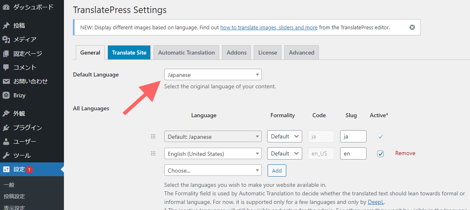470x210 pixels.
Task: Click the Comments speech bubble icon
Action: [6, 67]
